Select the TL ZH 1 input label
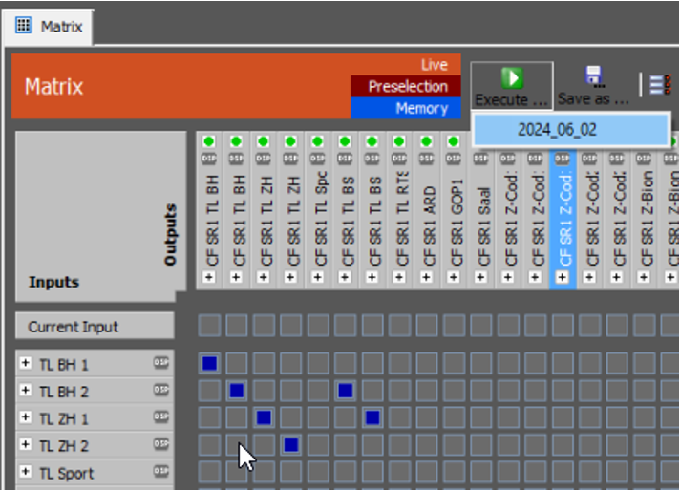The width and height of the screenshot is (680, 491). [x=64, y=419]
